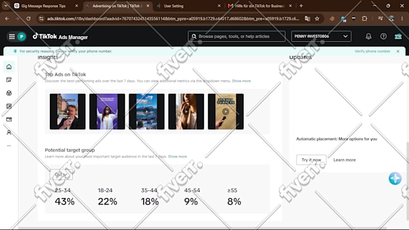Click the 43% value for ages 25-34
The width and height of the screenshot is (409, 230).
pos(64,202)
